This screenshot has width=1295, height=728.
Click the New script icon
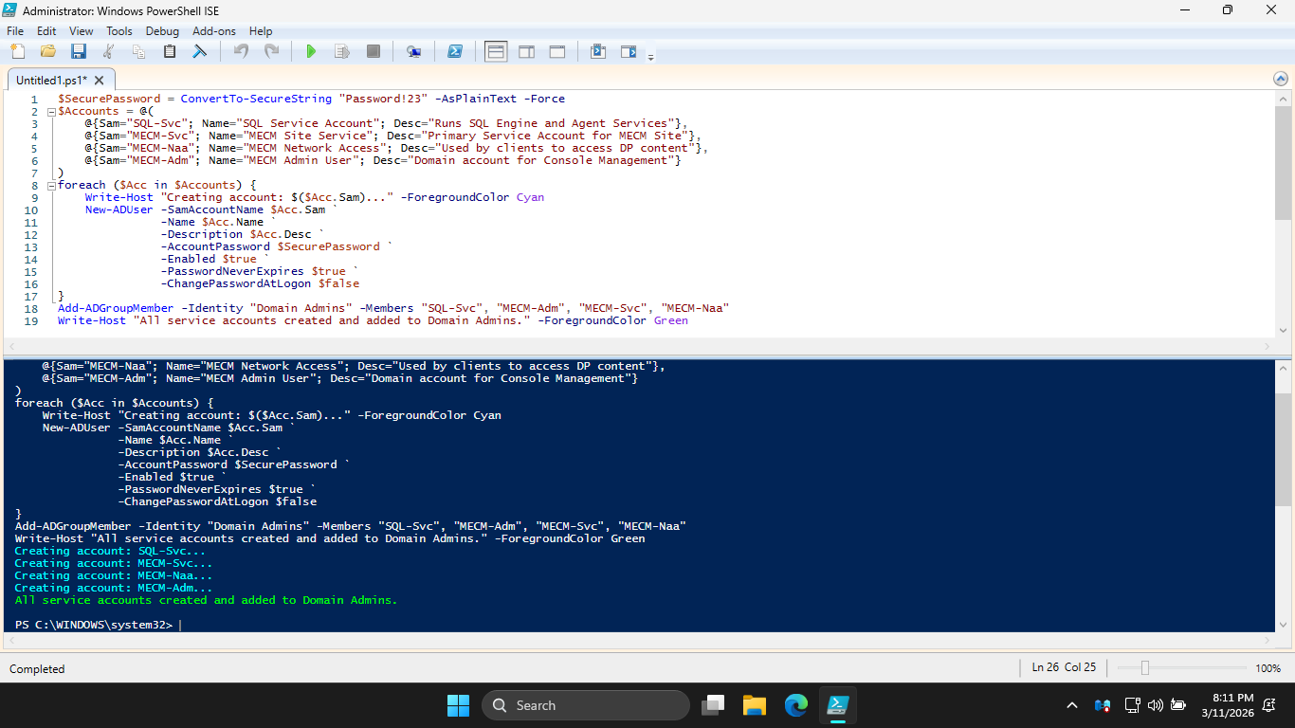[17, 51]
